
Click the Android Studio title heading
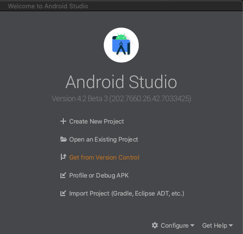121,82
